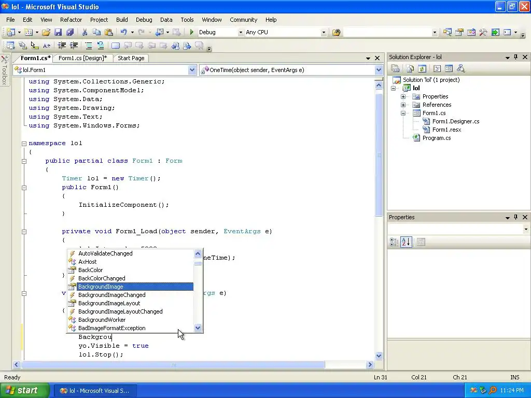The height and width of the screenshot is (398, 531).
Task: Click the Find in Files binoculars icon
Action: [x=336, y=32]
